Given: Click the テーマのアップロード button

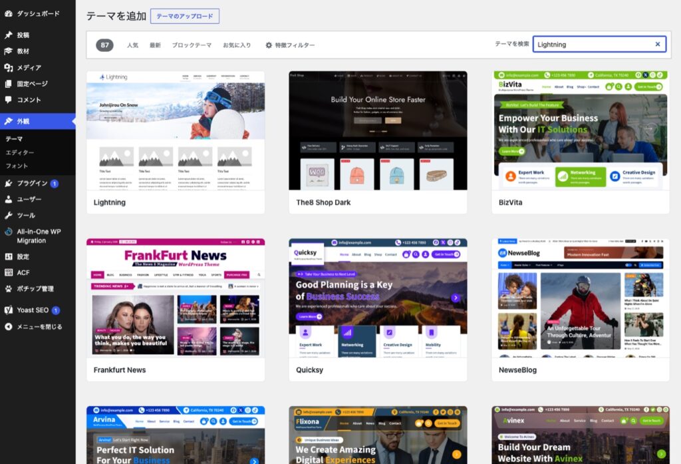Looking at the screenshot, I should [185, 16].
